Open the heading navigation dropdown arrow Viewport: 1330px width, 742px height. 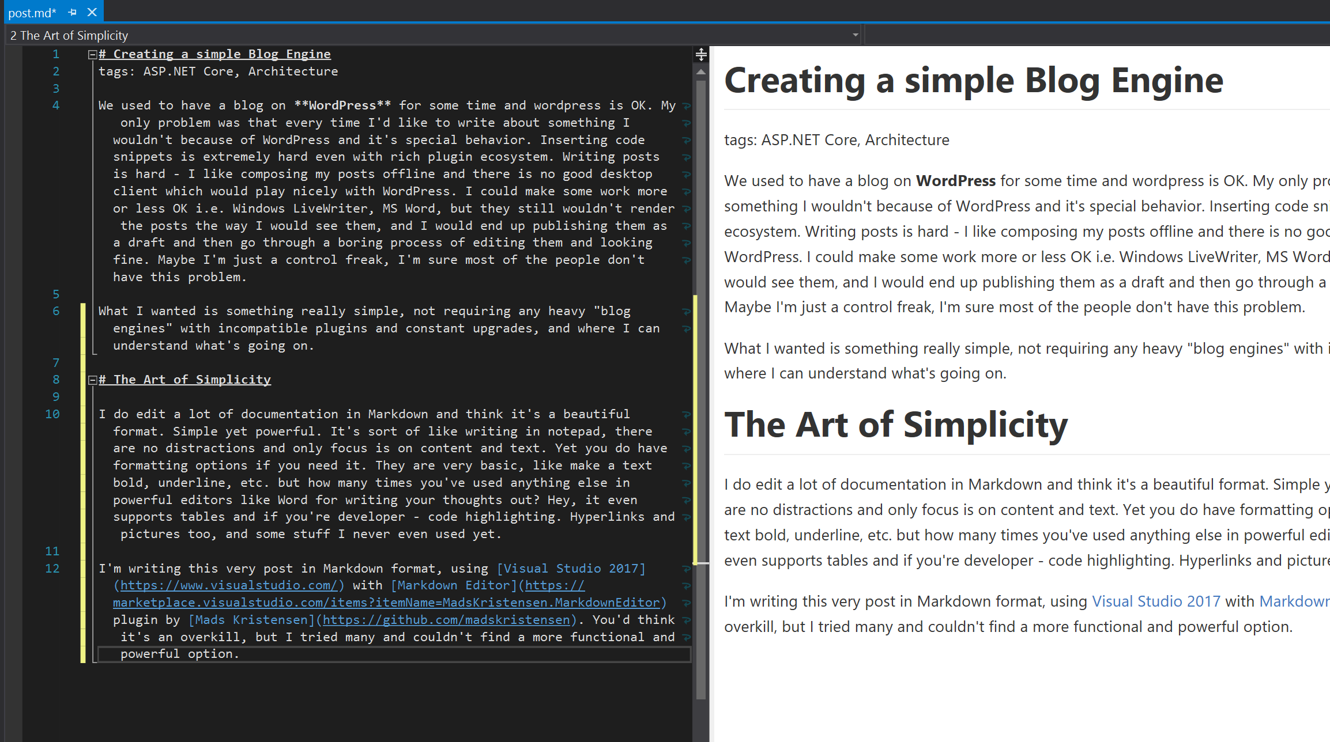coord(855,35)
